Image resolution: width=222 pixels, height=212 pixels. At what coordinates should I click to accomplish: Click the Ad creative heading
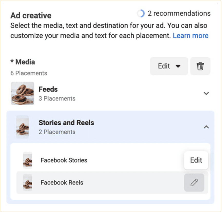(31, 15)
